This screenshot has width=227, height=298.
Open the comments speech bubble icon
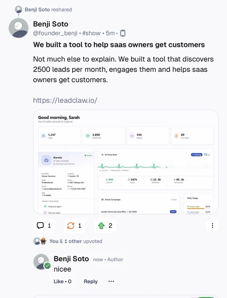click(x=40, y=226)
